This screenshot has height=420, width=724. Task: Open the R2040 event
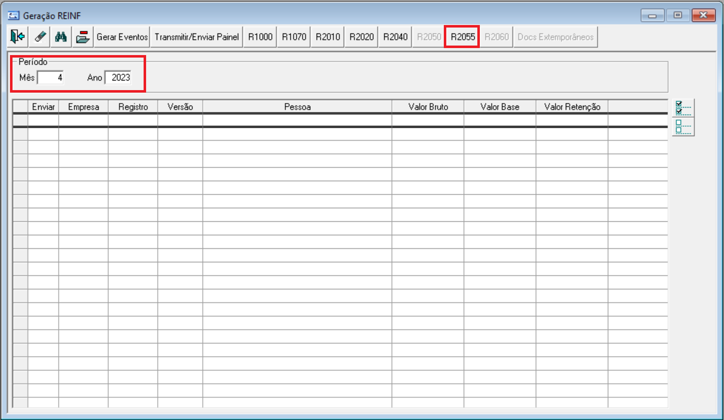coord(395,37)
